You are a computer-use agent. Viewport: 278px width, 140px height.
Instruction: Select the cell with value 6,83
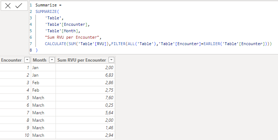point(86,75)
